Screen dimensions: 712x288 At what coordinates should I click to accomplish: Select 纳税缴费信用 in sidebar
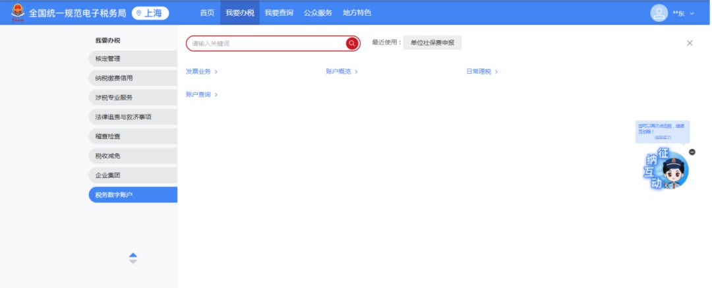[x=133, y=78]
